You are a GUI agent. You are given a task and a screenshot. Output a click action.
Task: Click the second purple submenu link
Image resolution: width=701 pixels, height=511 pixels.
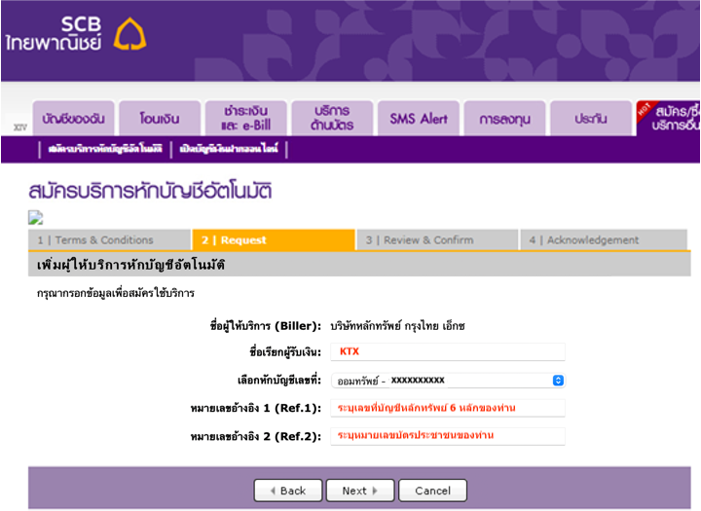point(229,149)
